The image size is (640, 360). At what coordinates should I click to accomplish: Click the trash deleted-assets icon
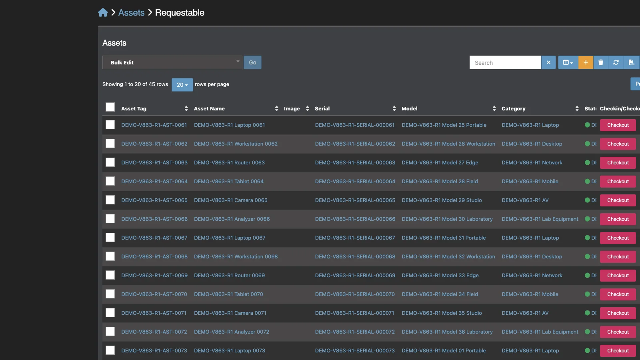[x=601, y=62]
